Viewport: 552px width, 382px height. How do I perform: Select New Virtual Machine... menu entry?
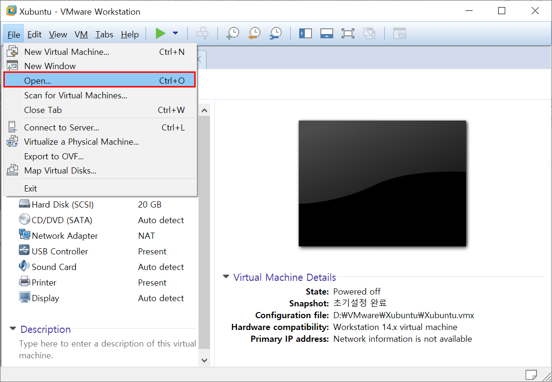click(x=100, y=52)
